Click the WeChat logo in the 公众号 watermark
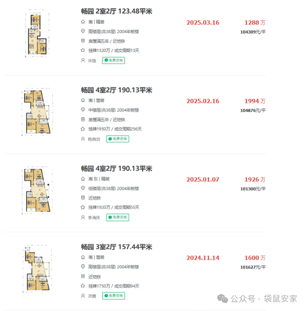This screenshot has height=311, width=307. 223,299
